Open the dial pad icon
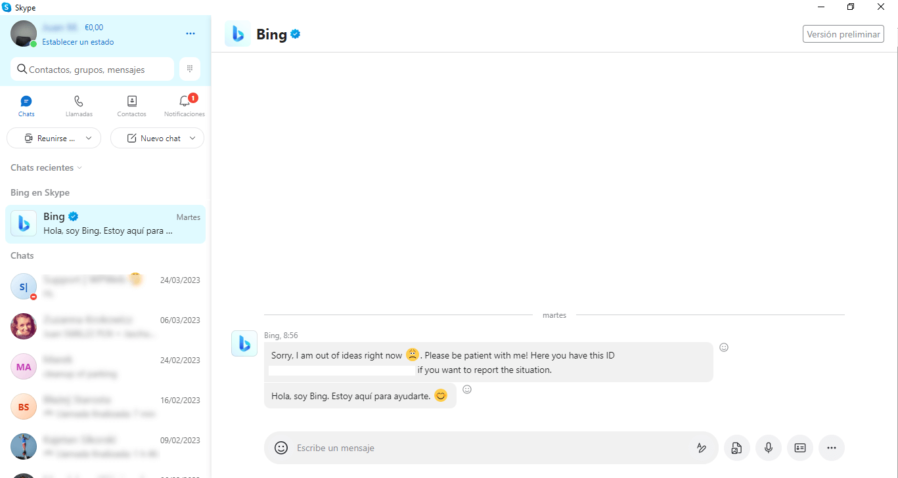Screen dimensions: 898x478 pyautogui.click(x=189, y=69)
